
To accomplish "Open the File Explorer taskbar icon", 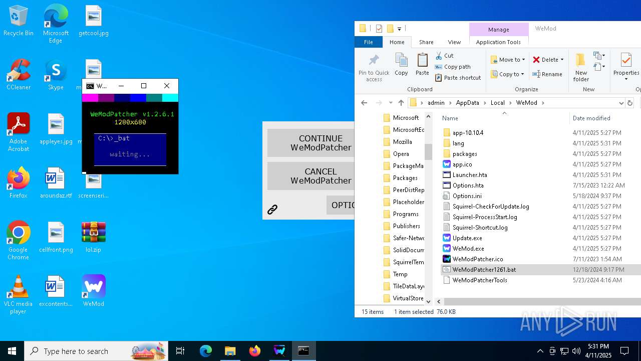I will [230, 351].
